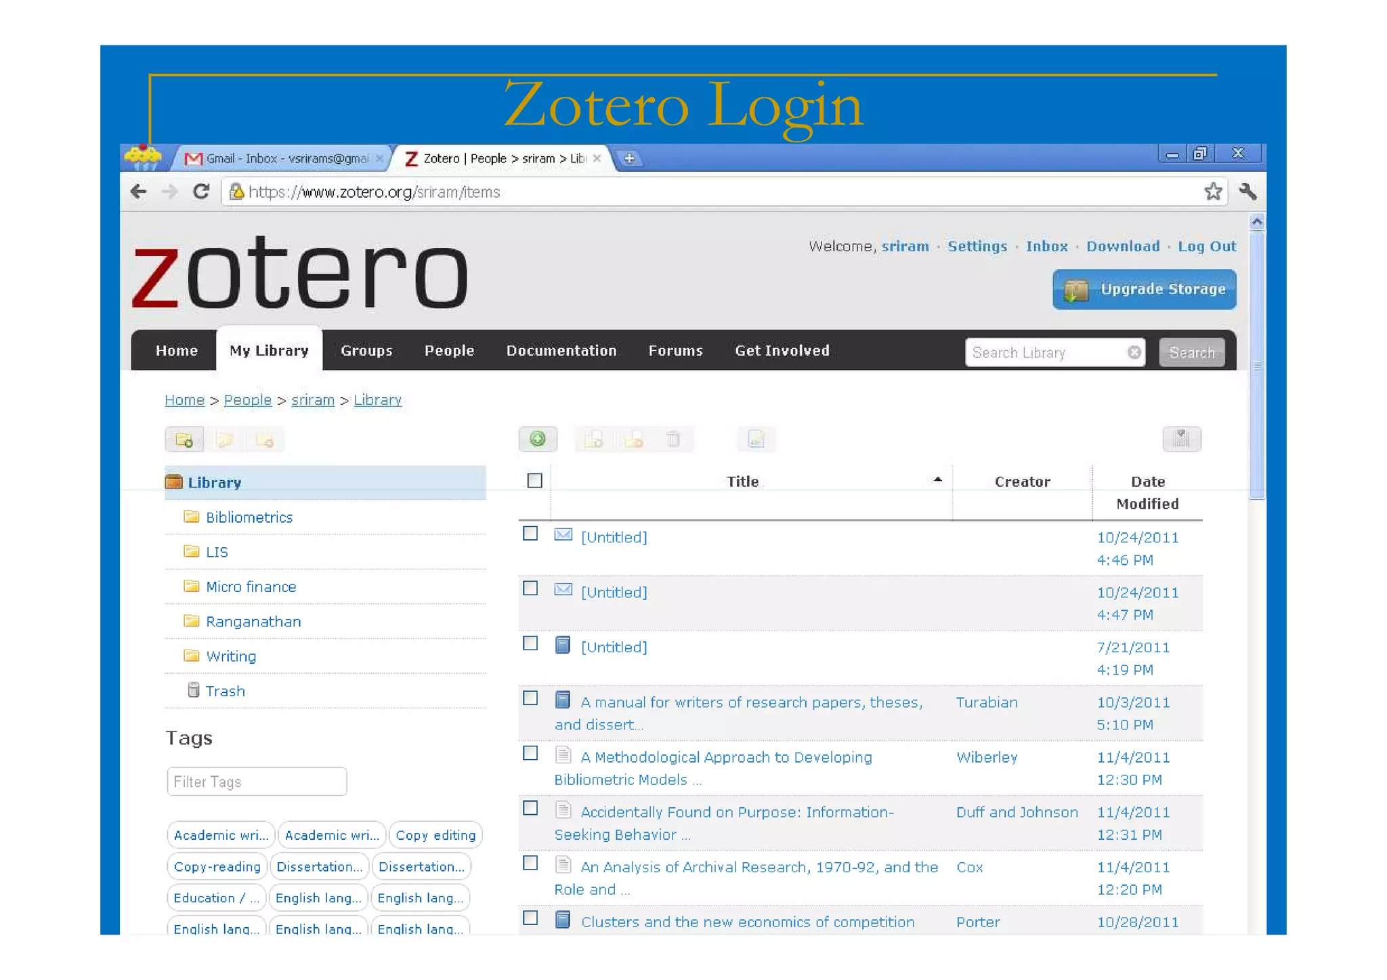Click the Settings link

click(977, 247)
